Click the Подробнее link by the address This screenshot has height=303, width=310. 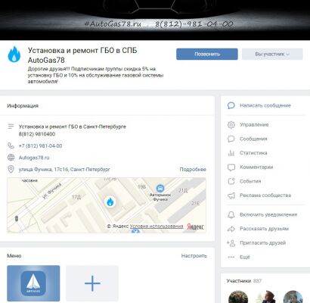tap(193, 169)
